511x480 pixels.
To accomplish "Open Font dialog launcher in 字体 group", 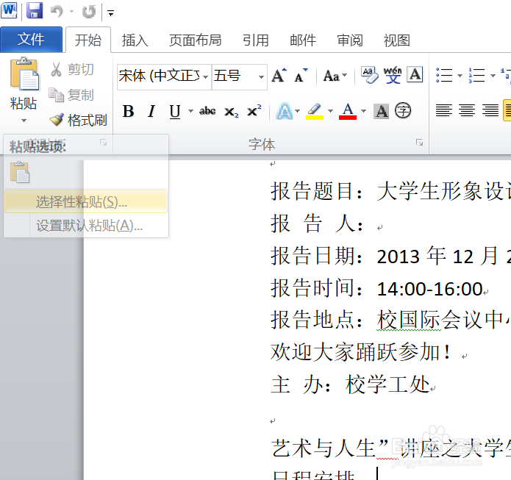I will click(x=419, y=143).
